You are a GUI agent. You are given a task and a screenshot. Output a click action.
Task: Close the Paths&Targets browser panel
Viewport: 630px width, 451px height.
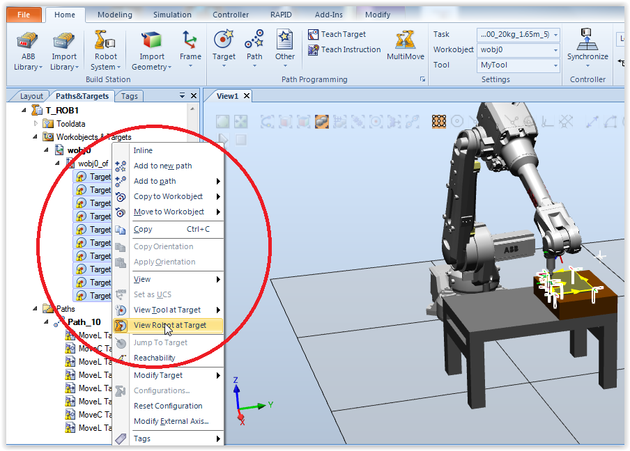coord(194,96)
